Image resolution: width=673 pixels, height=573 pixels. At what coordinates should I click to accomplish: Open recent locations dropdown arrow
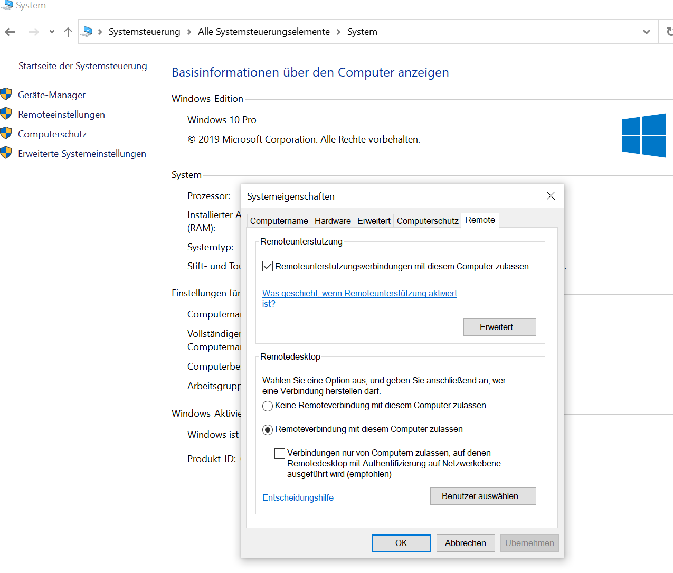click(x=52, y=32)
